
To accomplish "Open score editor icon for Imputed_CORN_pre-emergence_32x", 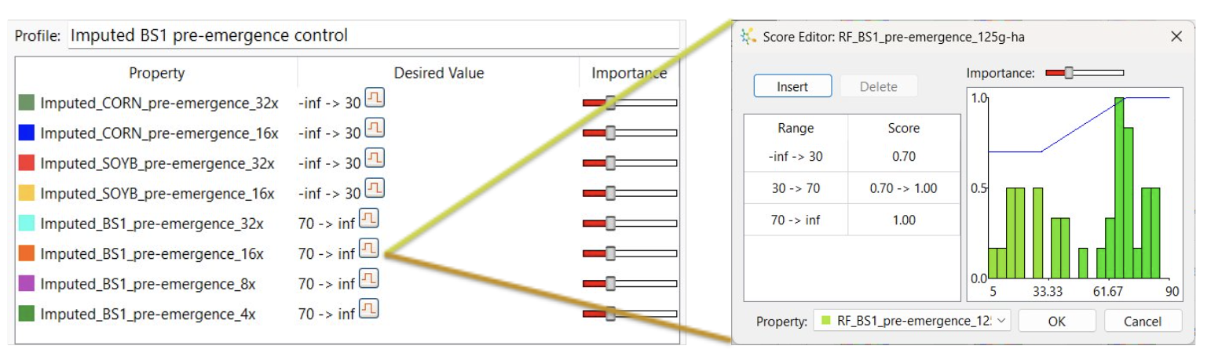I will tap(375, 100).
